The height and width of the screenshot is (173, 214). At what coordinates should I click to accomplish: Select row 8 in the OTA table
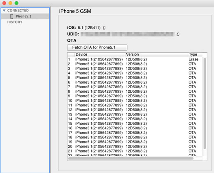pyautogui.click(x=135, y=91)
